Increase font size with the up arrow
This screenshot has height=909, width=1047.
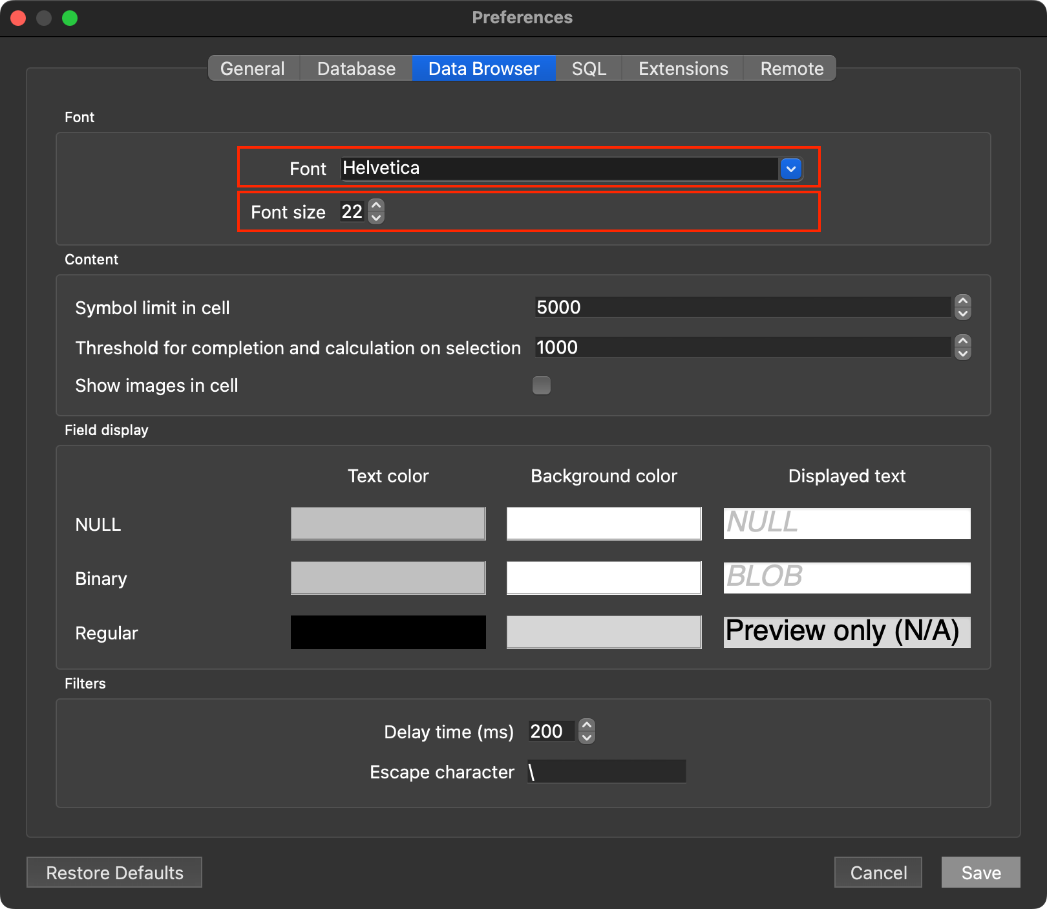coord(376,205)
